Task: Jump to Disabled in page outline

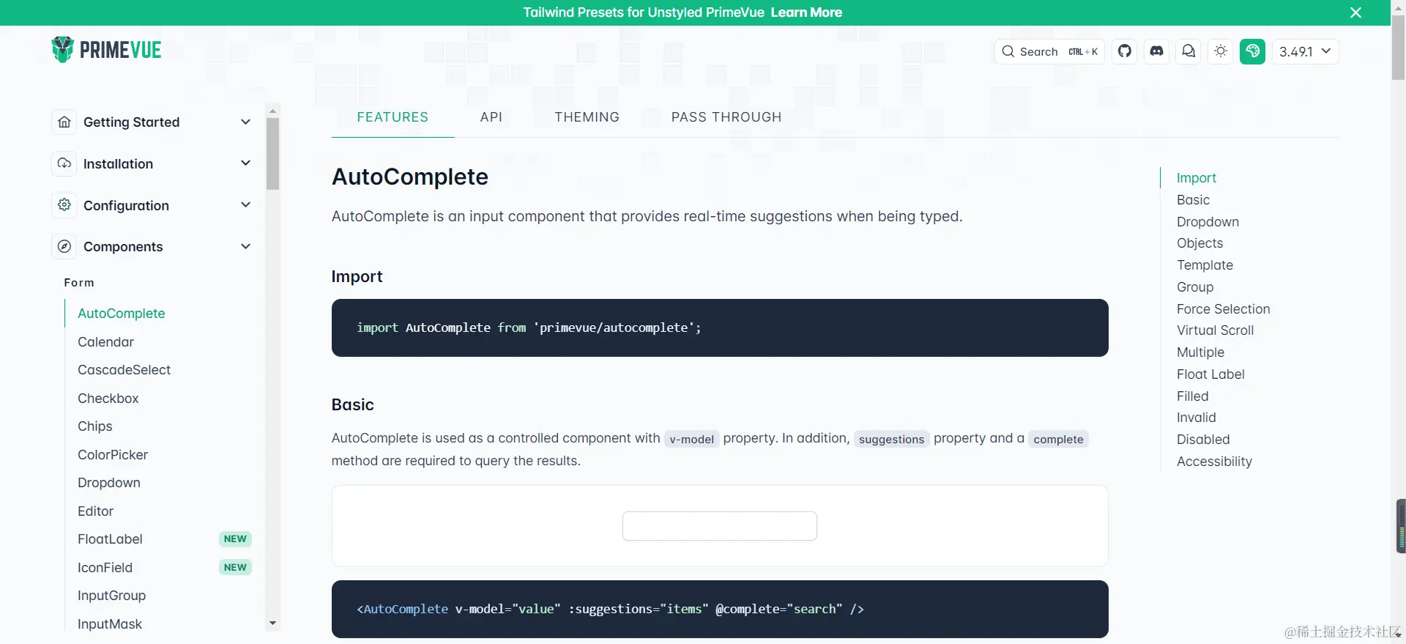Action: pyautogui.click(x=1203, y=440)
